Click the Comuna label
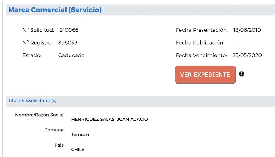The image size is (275, 157). (54, 130)
